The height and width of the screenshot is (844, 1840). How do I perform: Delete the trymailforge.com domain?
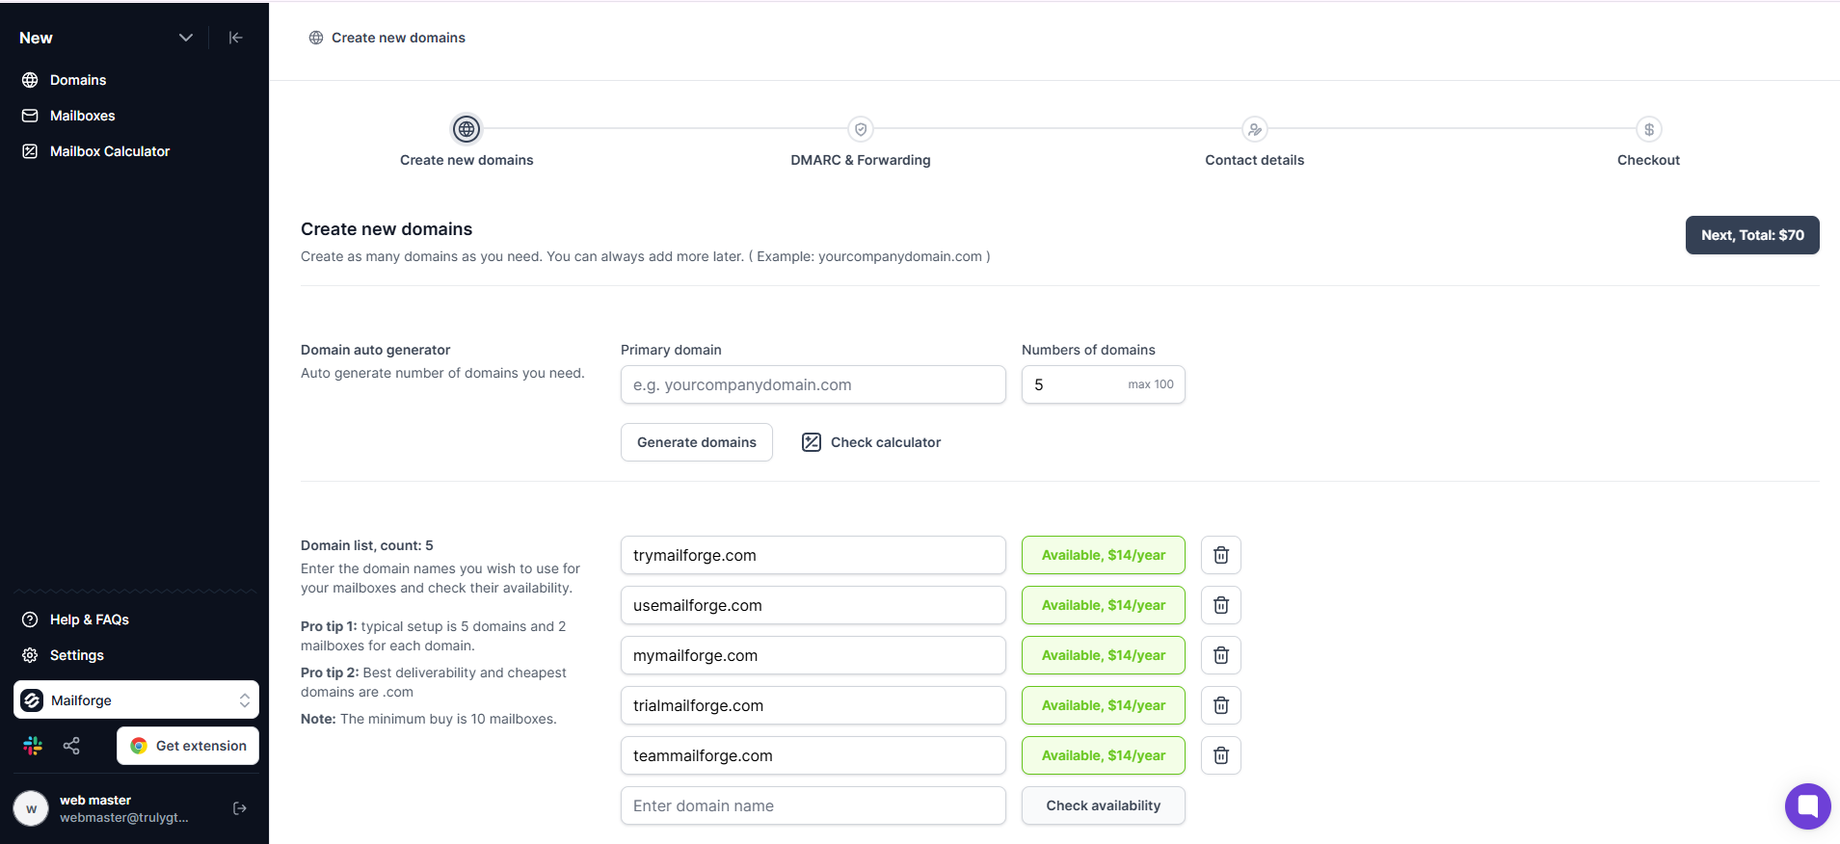coord(1221,555)
